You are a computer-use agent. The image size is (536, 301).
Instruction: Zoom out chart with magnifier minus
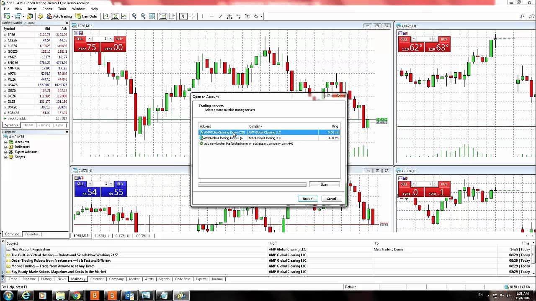[x=143, y=16]
